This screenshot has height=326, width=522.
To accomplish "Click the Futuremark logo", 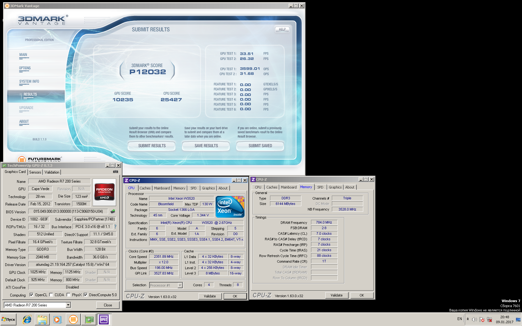I will click(x=39, y=159).
